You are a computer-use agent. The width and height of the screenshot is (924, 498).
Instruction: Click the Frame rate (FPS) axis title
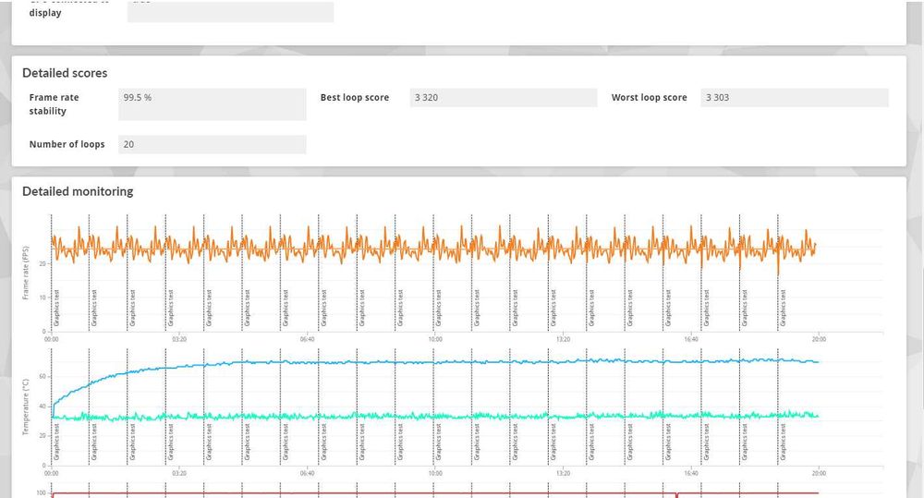(25, 273)
